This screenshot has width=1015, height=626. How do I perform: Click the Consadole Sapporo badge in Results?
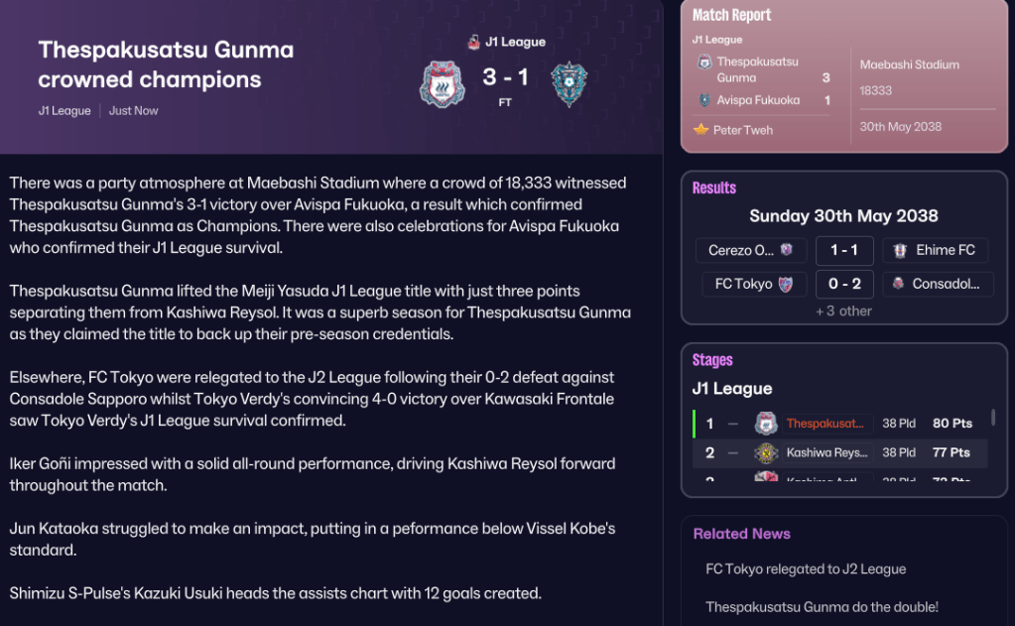[899, 284]
